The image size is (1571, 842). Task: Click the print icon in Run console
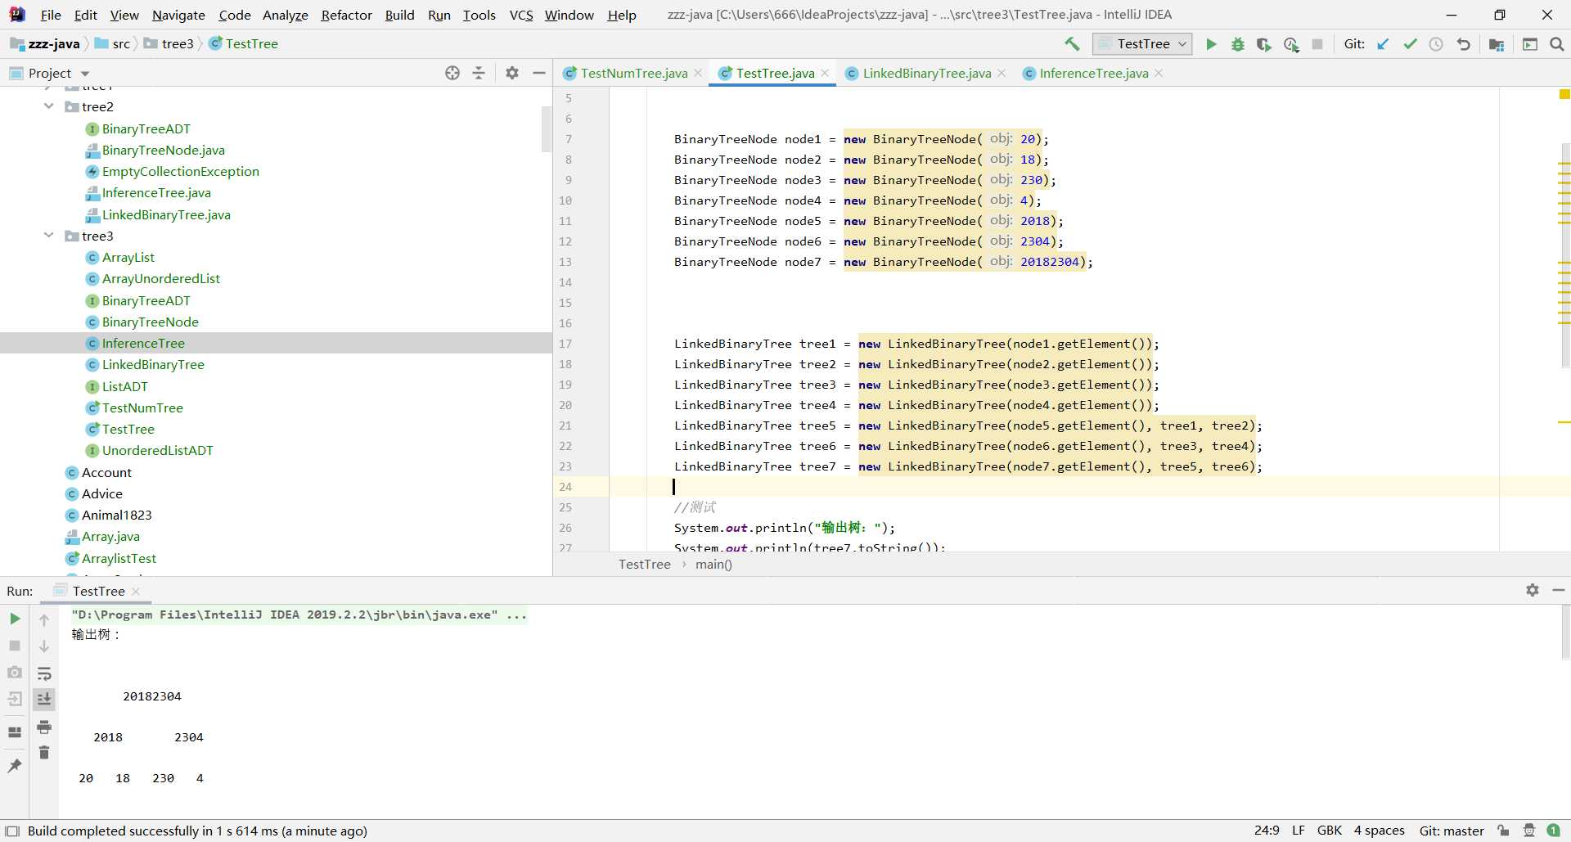pos(44,727)
